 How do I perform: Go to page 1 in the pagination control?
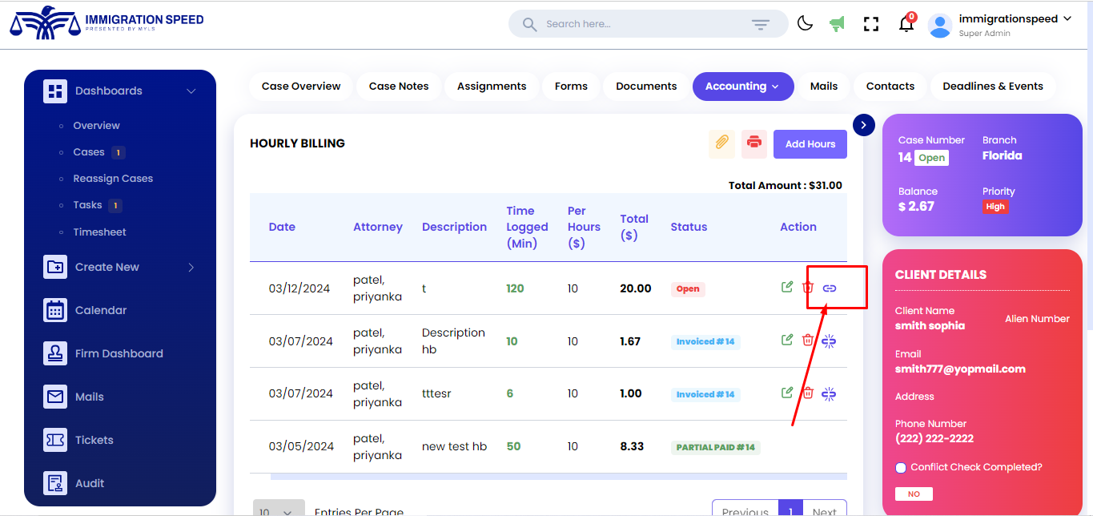point(790,510)
